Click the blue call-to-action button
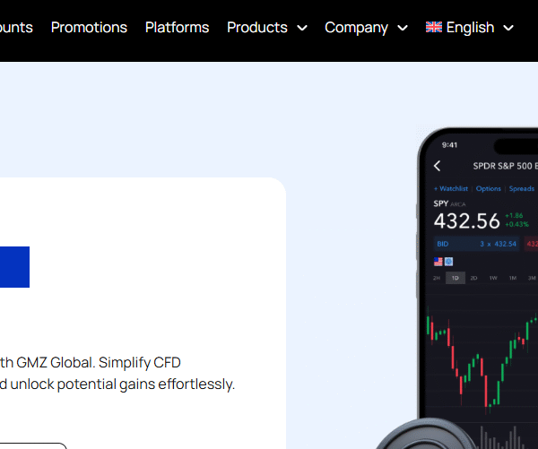The image size is (538, 449). click(x=14, y=267)
